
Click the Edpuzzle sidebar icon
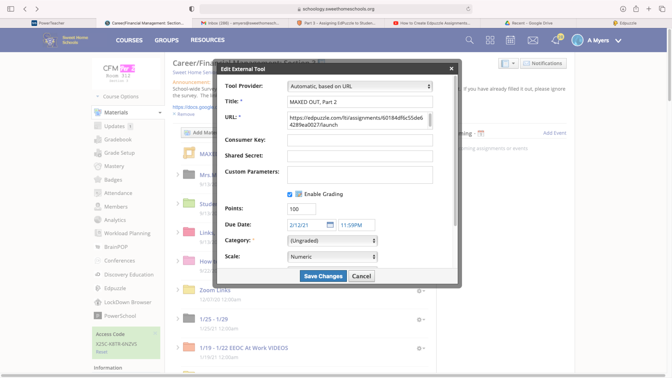pyautogui.click(x=98, y=288)
